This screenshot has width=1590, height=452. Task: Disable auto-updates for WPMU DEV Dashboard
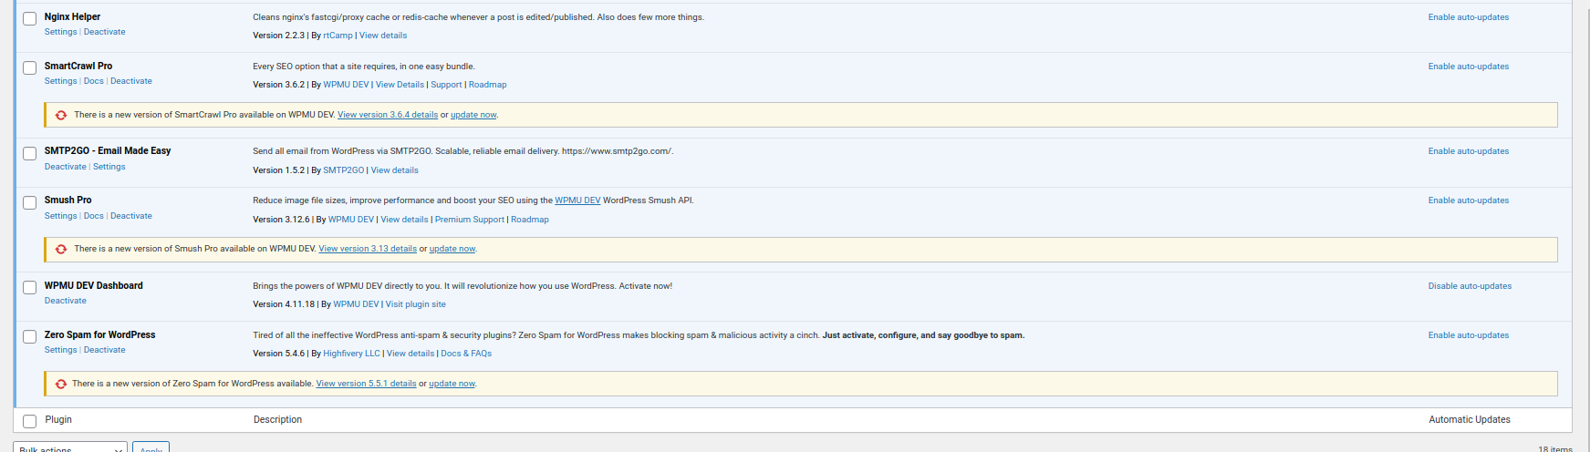(1469, 286)
